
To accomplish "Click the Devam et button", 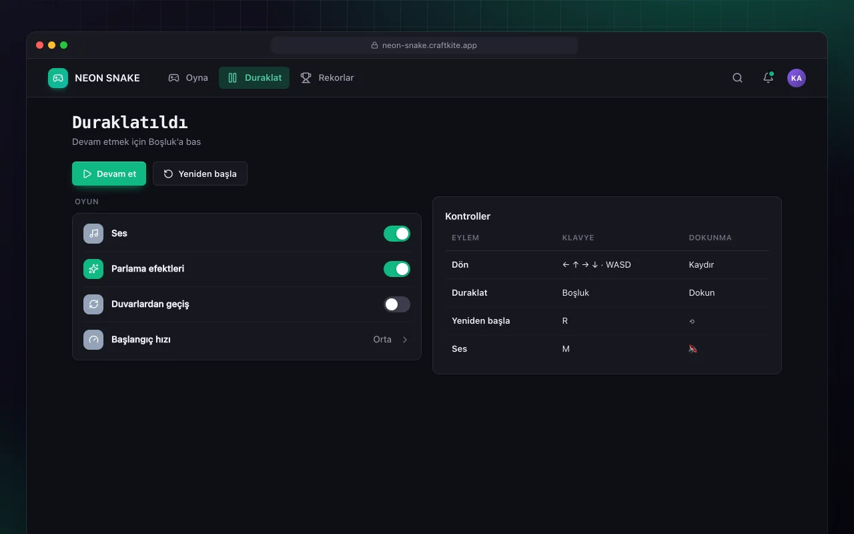I will click(109, 174).
